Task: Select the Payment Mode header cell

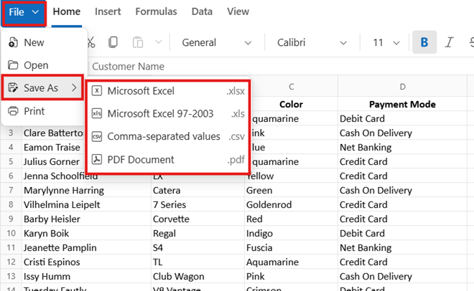Action: tap(402, 105)
